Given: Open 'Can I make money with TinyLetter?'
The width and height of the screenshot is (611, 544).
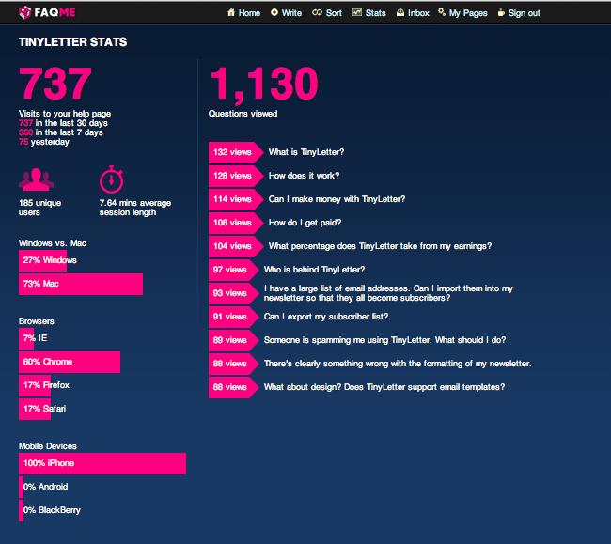Looking at the screenshot, I should 337,199.
